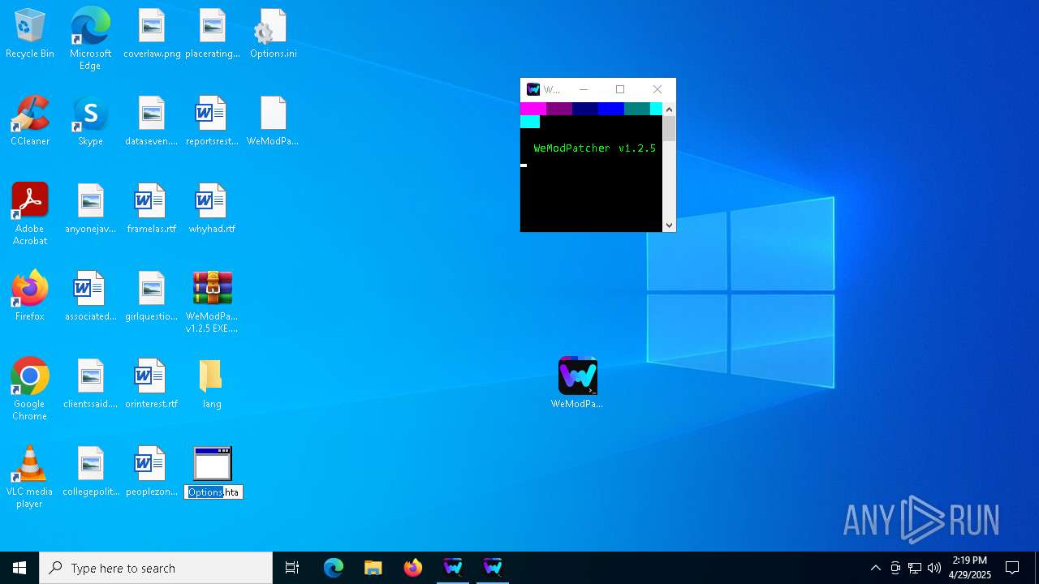Open File Explorer from the taskbar
The height and width of the screenshot is (584, 1039).
point(373,568)
